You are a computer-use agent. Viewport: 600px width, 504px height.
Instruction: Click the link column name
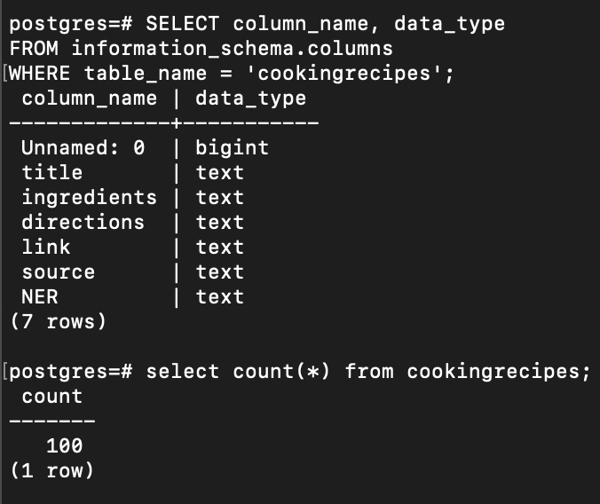(x=46, y=247)
